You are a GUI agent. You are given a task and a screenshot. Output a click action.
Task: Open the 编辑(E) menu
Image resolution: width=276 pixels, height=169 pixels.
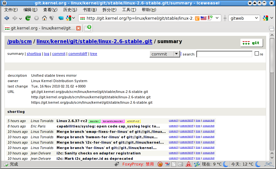[30, 10]
